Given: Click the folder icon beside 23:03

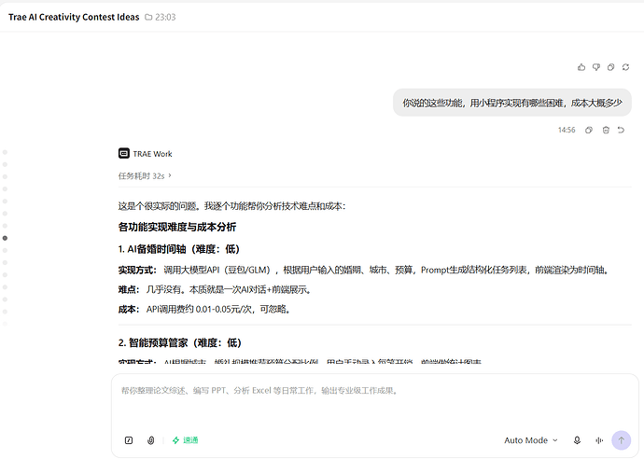Looking at the screenshot, I should 148,17.
